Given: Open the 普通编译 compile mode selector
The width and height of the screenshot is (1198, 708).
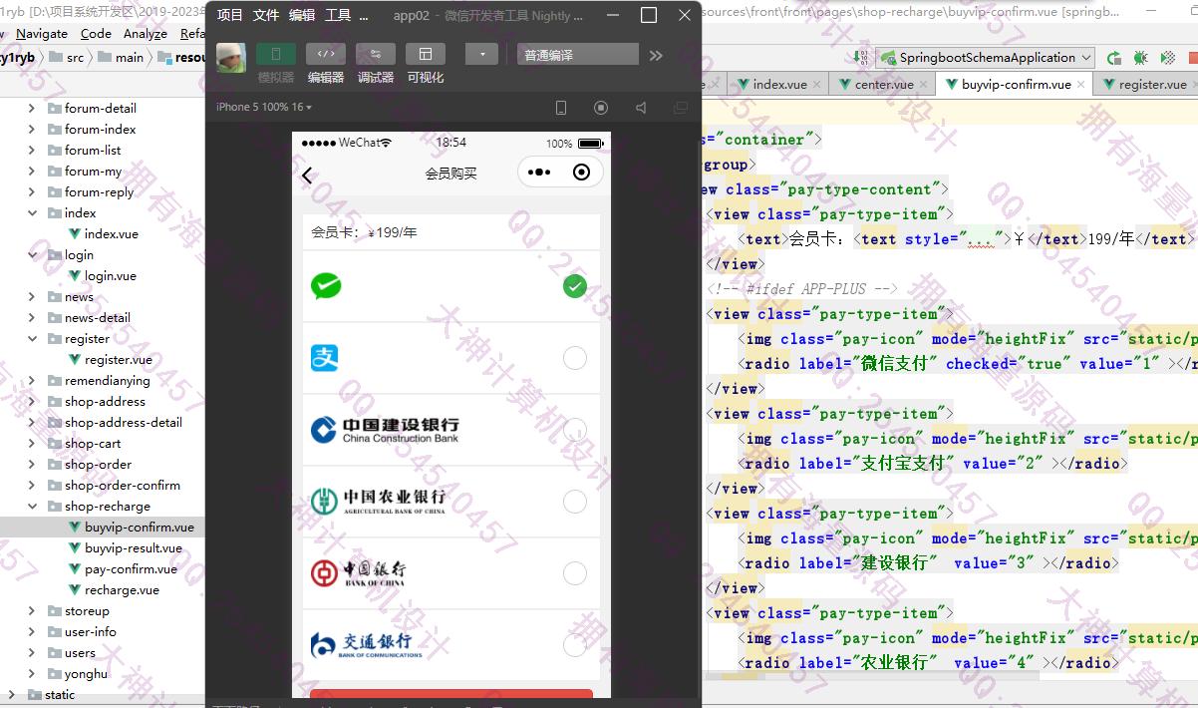Looking at the screenshot, I should [x=578, y=55].
